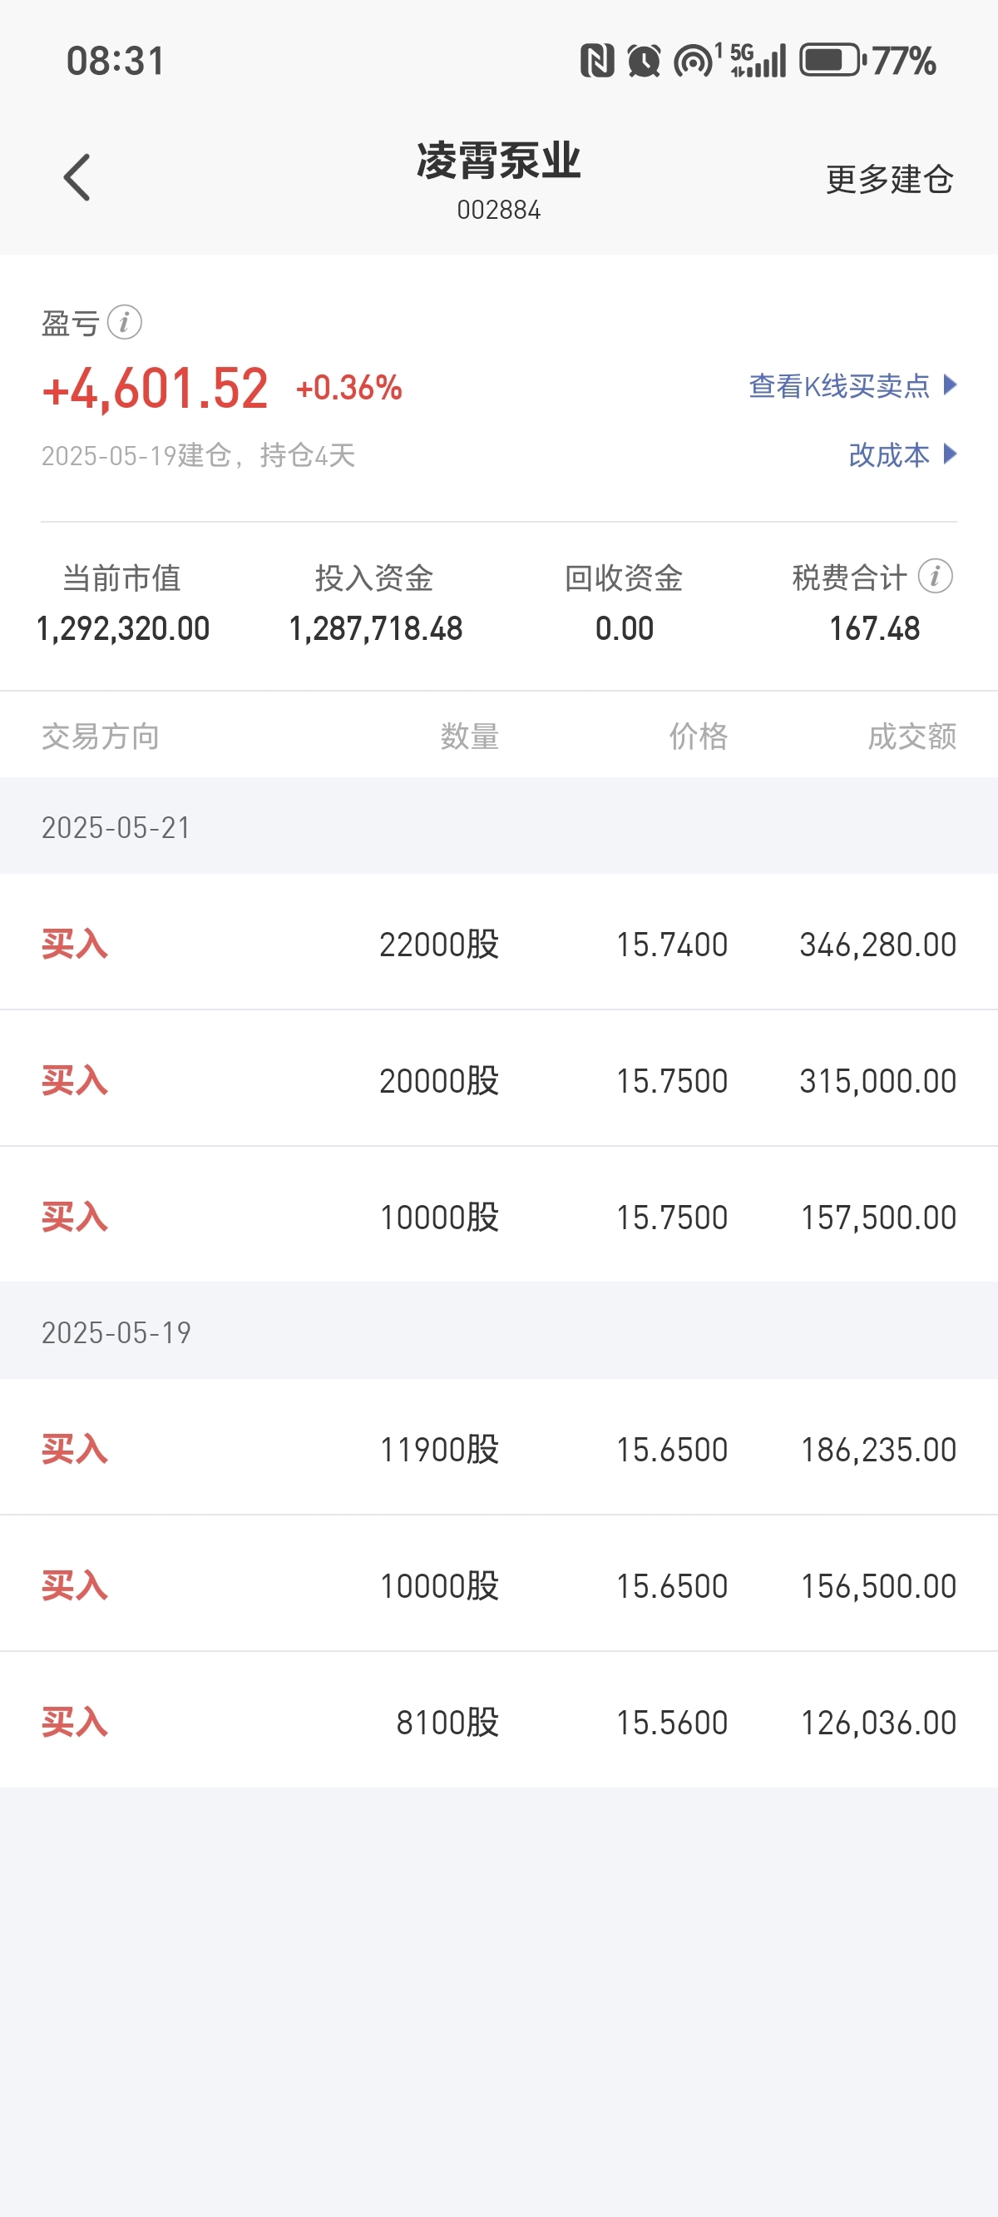Open 查看K线买卖点 link
Screen dimensions: 998x2217
coord(839,385)
